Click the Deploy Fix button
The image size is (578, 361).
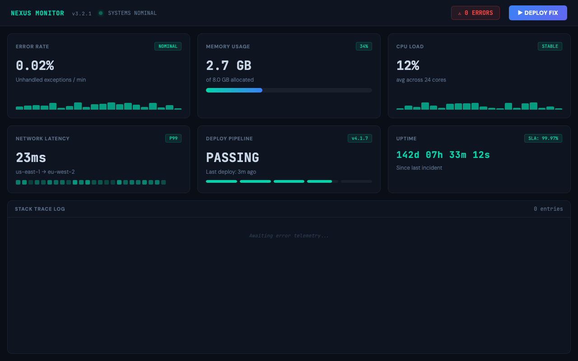tap(537, 13)
